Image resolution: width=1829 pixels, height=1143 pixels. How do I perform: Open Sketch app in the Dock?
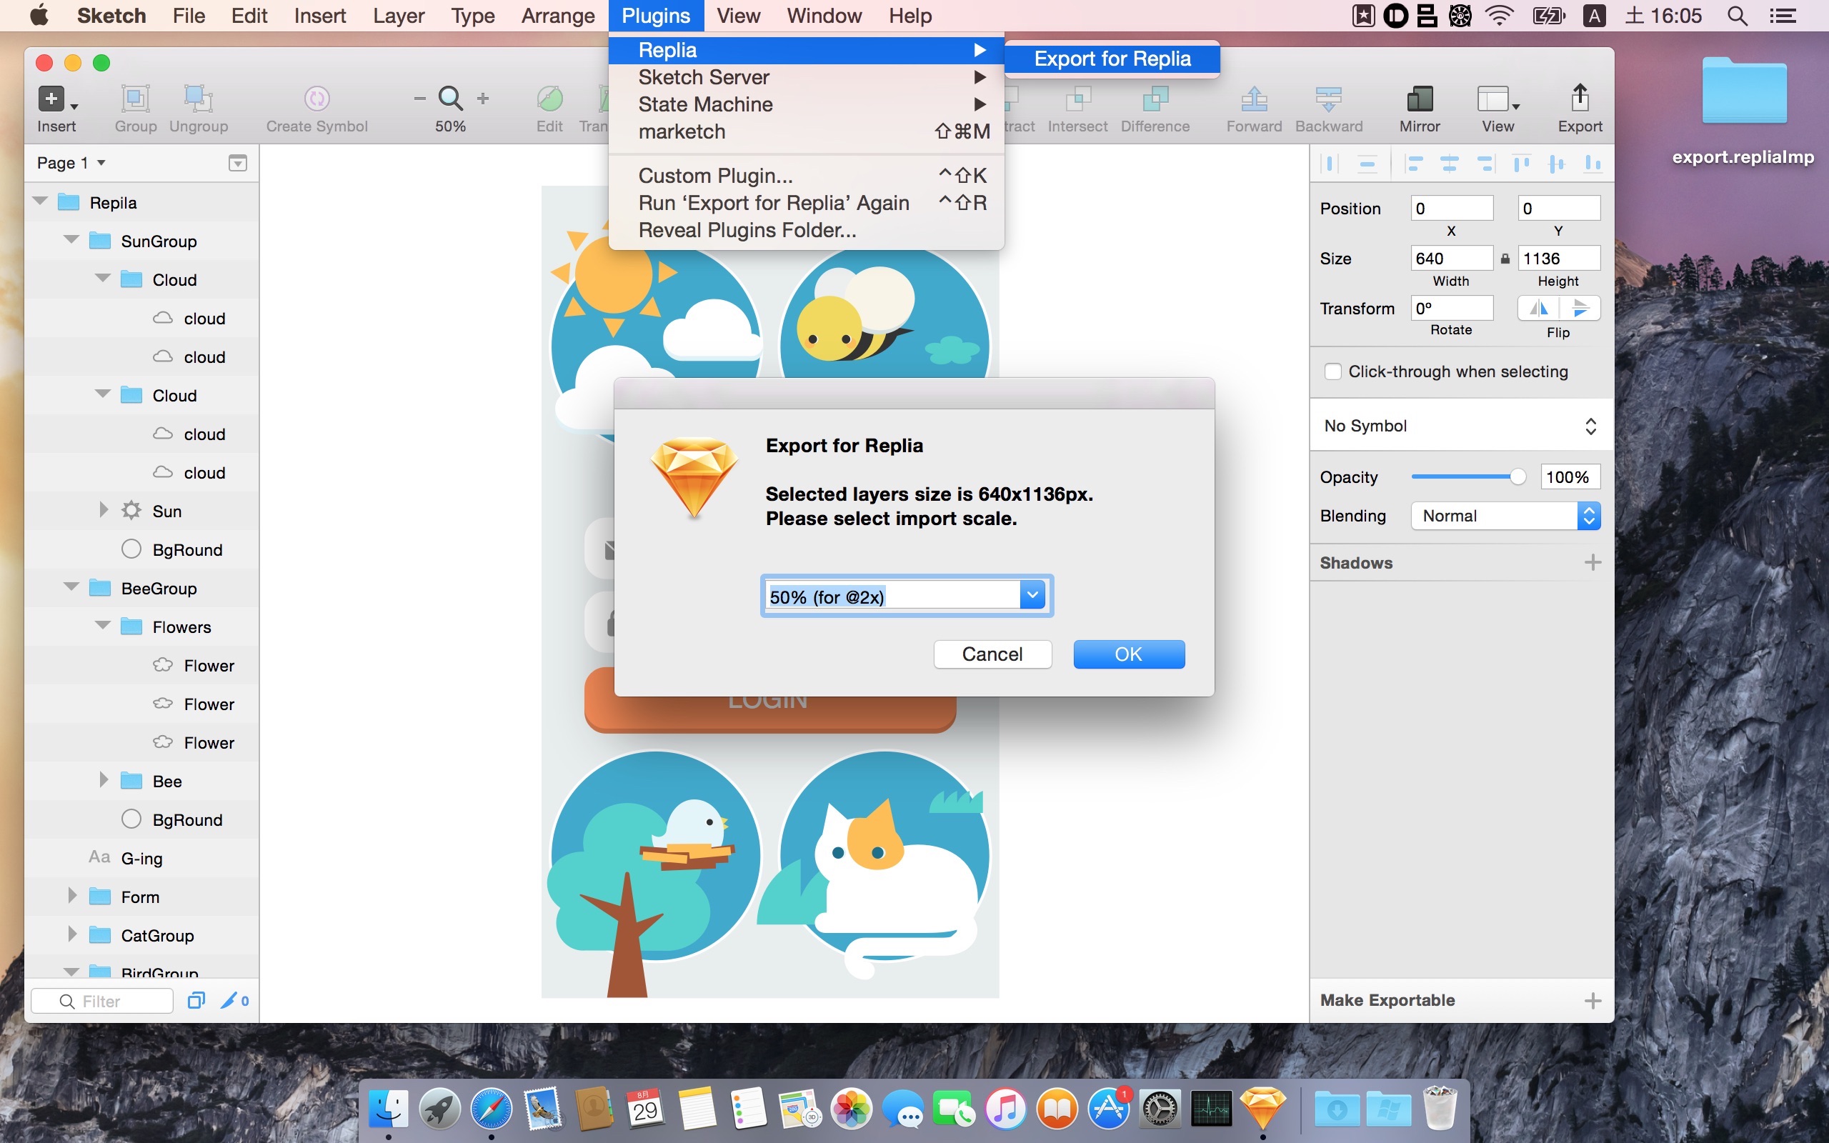[x=1262, y=1108]
